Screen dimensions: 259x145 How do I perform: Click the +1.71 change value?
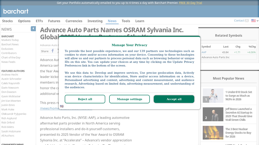click(x=237, y=52)
